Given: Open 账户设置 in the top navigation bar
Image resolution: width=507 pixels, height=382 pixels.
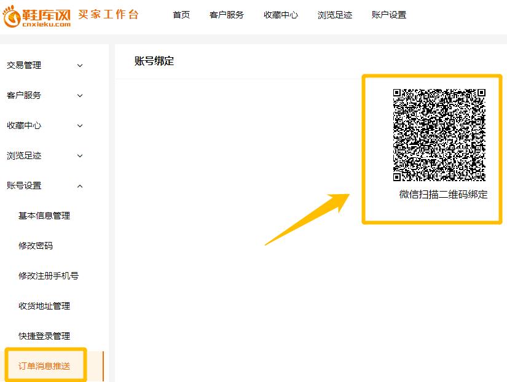Looking at the screenshot, I should click(x=389, y=15).
